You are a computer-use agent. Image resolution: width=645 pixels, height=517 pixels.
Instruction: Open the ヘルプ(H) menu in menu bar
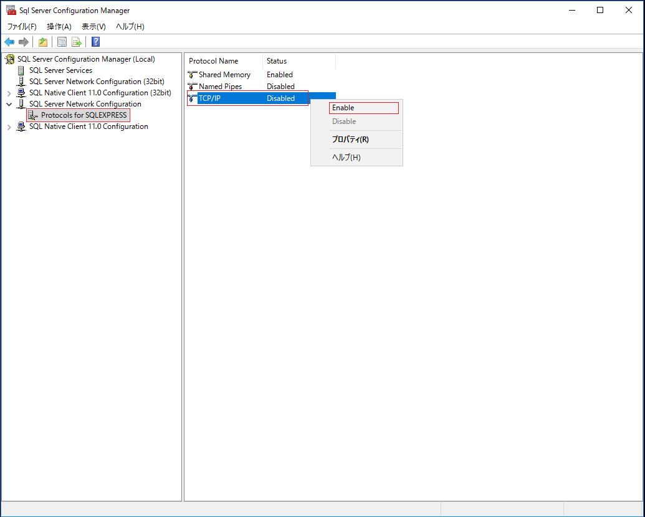(x=130, y=27)
